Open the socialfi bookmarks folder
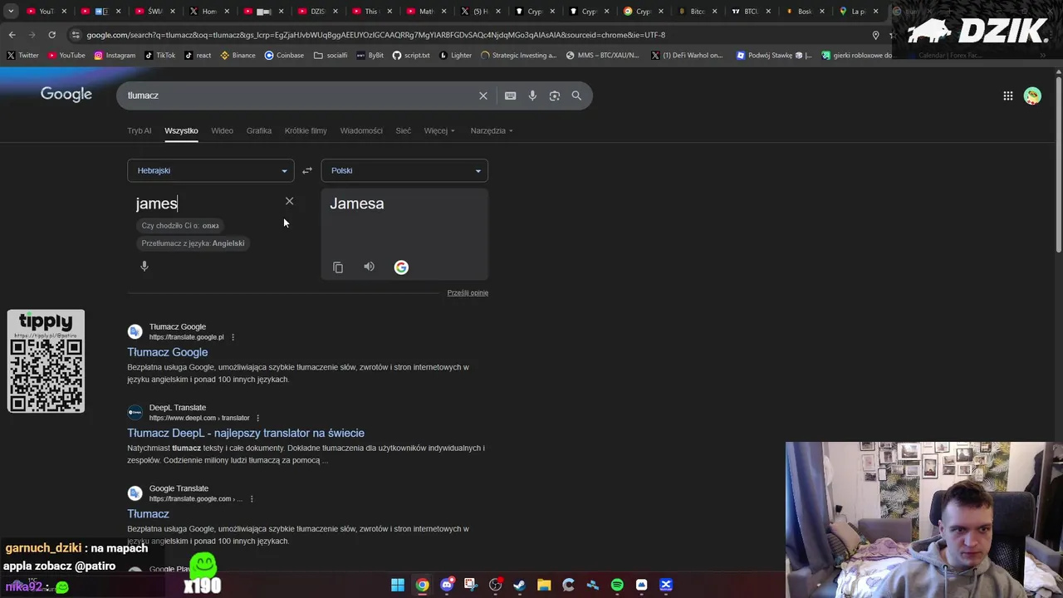 331,56
